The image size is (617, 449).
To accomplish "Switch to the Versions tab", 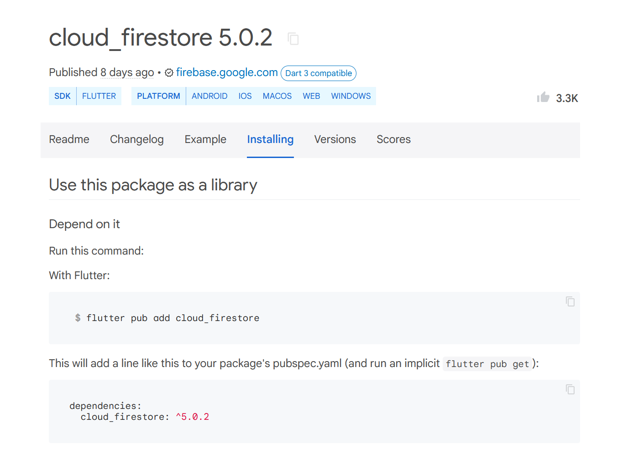I will (x=335, y=139).
